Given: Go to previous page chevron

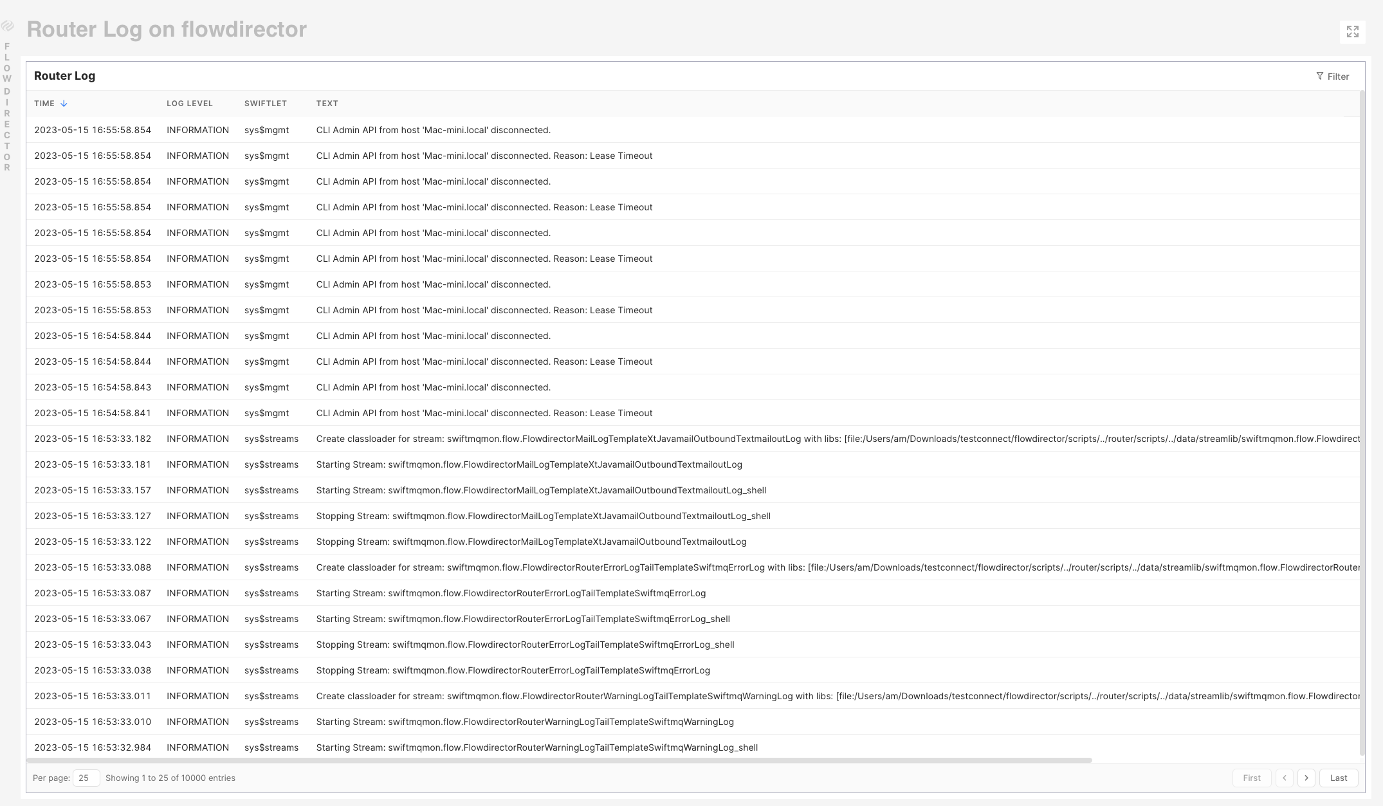Looking at the screenshot, I should point(1284,778).
